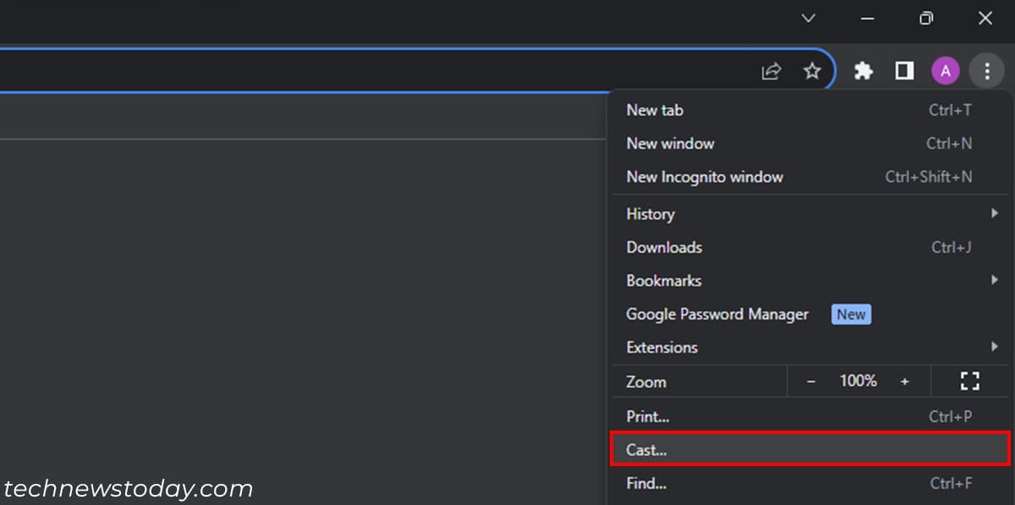Expand the History submenu arrow
The image size is (1015, 505).
pyautogui.click(x=994, y=213)
